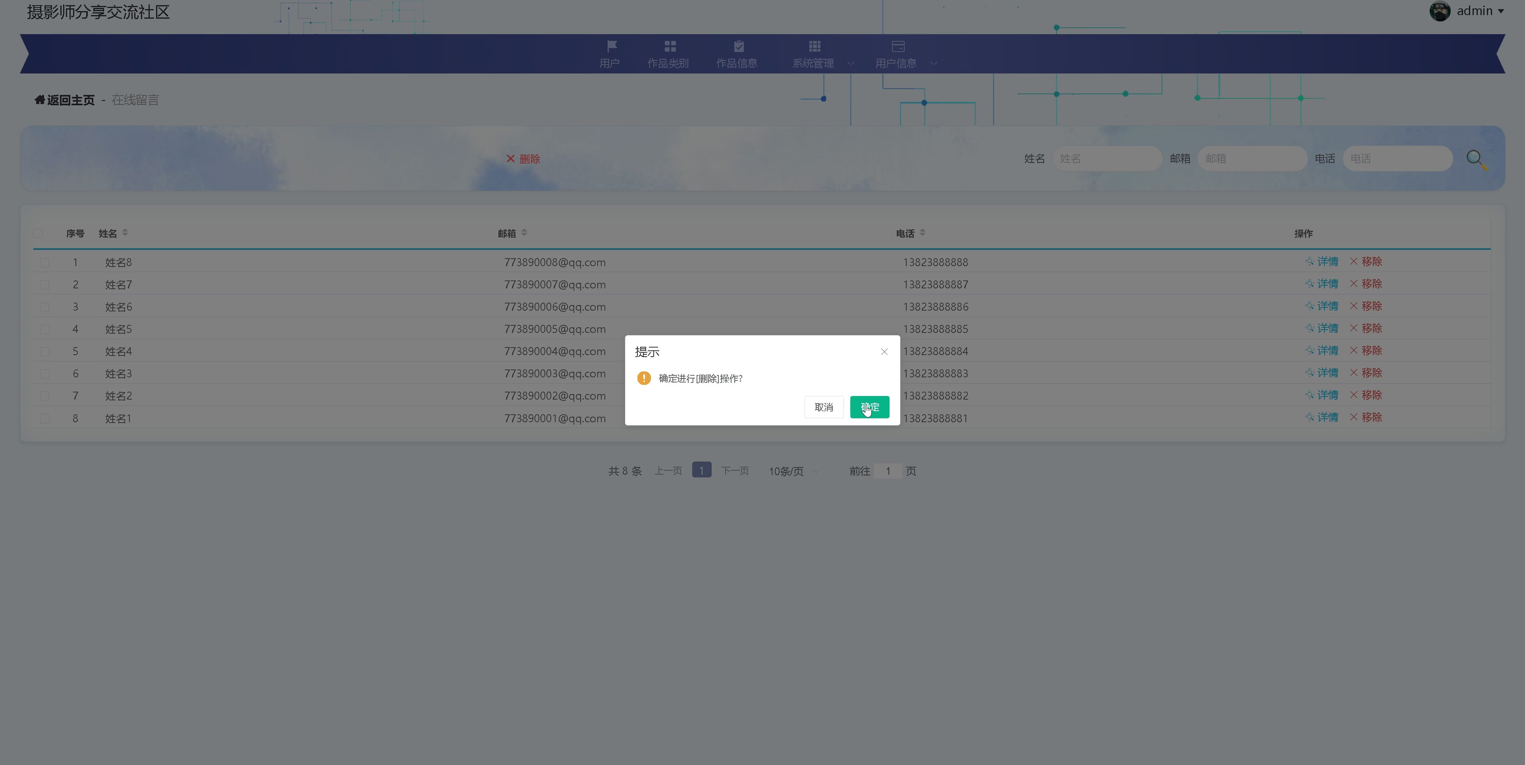Viewport: 1525px width, 765px height.
Task: Sort by the 姓名 column arrows
Action: point(125,233)
